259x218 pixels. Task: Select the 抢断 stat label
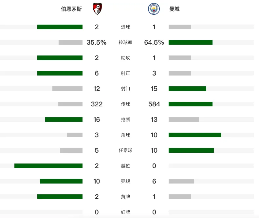tap(125, 120)
